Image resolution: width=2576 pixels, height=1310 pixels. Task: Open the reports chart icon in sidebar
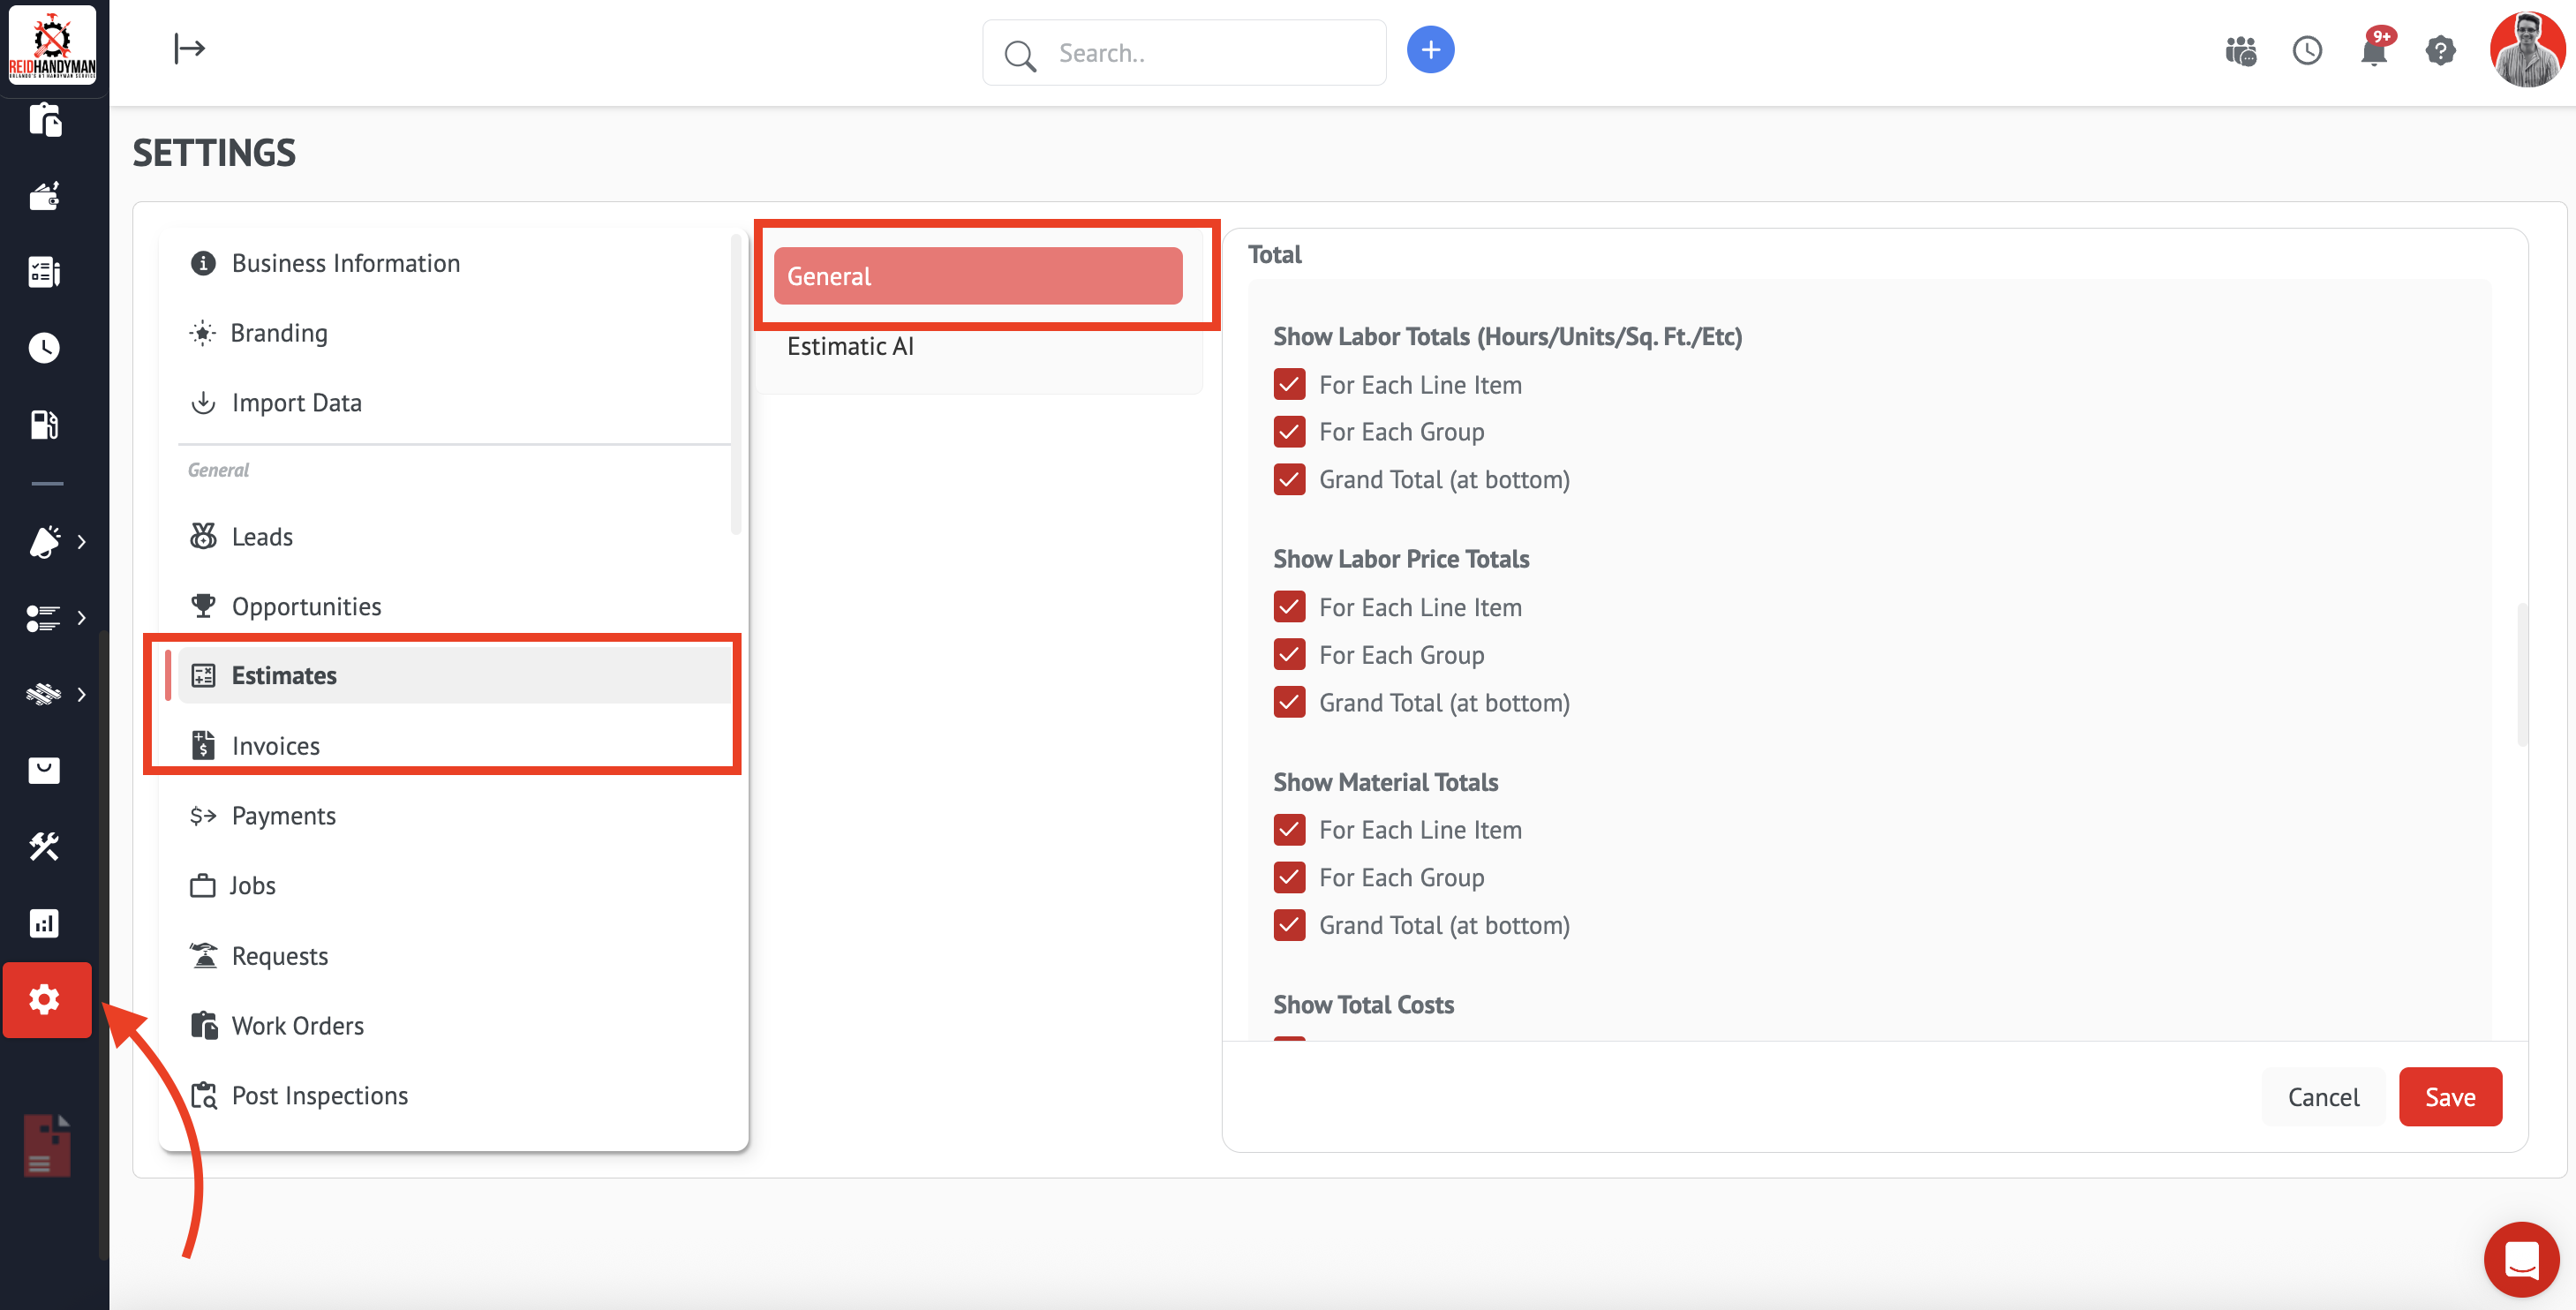(x=44, y=922)
